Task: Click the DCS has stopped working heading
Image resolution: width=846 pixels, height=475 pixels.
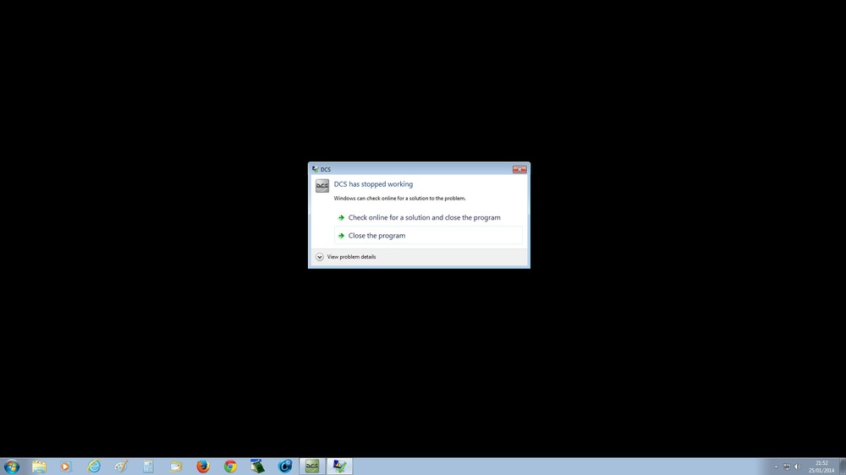Action: click(373, 184)
